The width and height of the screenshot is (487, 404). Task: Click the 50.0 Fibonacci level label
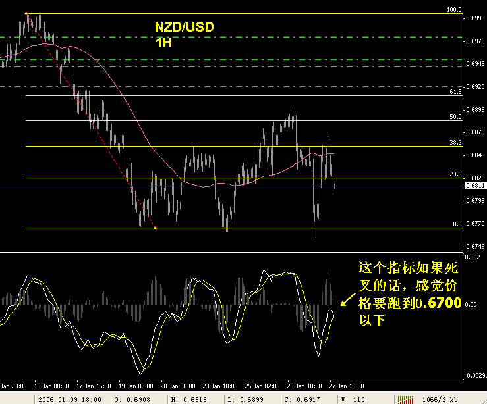point(455,117)
